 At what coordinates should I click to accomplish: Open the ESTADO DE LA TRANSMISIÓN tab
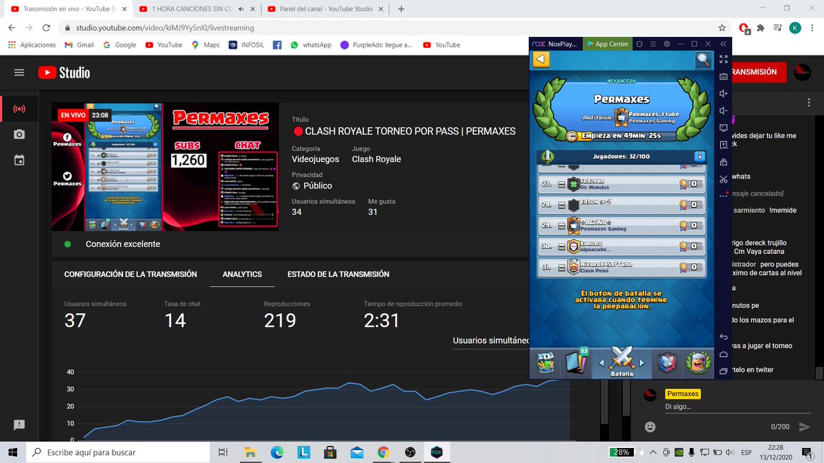339,274
